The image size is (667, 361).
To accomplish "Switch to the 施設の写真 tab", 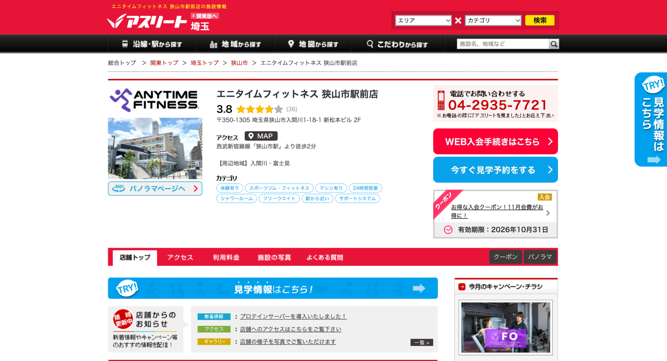I will coord(274,257).
